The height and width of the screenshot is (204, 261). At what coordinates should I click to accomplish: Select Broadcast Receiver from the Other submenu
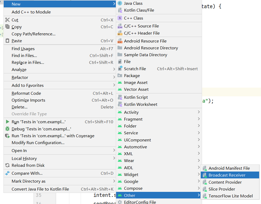click(230, 175)
